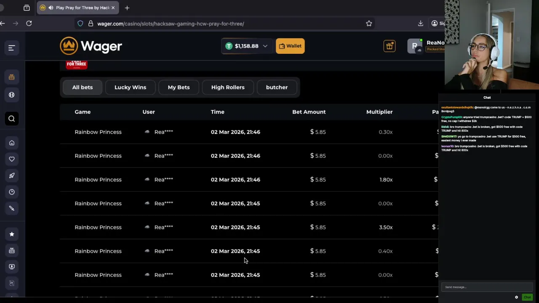Open chat settings gear icon
This screenshot has width=539, height=303.
coord(516,297)
